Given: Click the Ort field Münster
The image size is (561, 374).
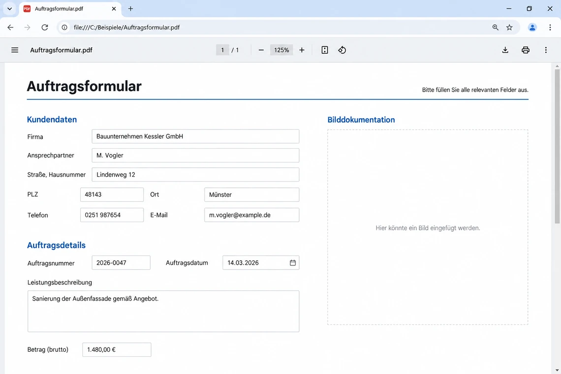Looking at the screenshot, I should (x=252, y=195).
